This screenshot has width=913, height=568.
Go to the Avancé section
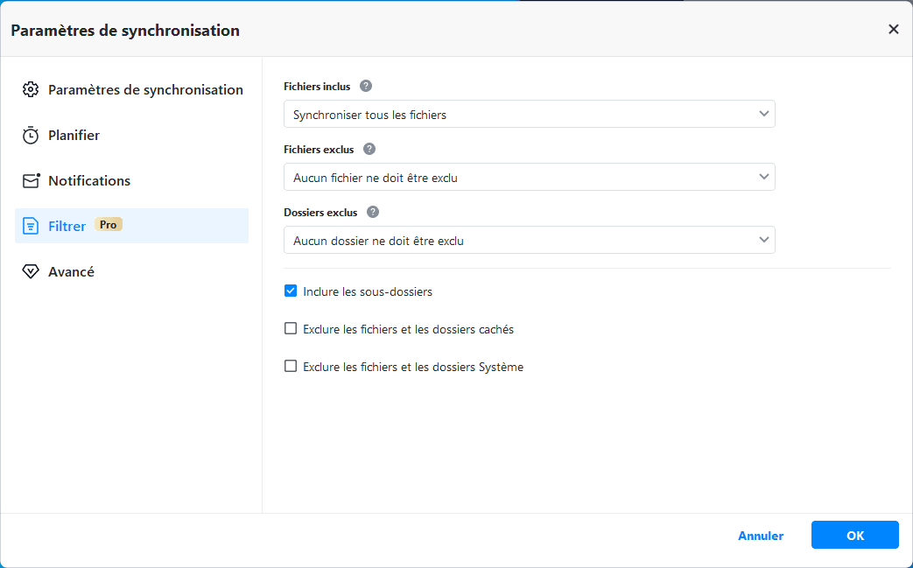(x=71, y=272)
